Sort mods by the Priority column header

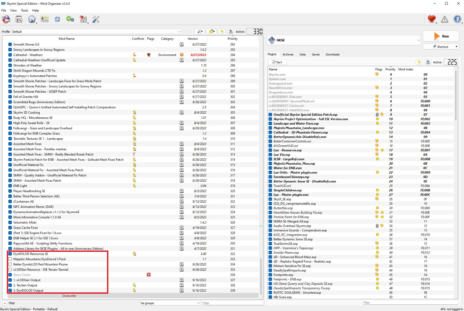[x=233, y=38]
